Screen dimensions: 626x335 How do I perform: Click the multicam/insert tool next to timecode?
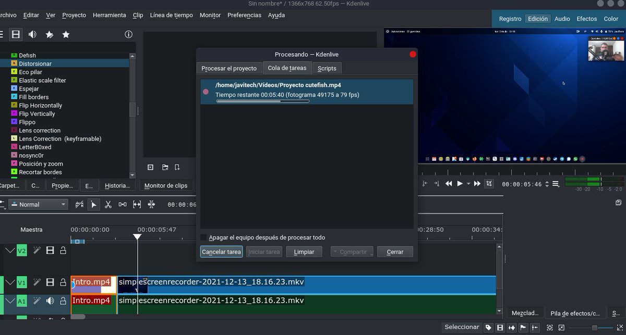(152, 204)
